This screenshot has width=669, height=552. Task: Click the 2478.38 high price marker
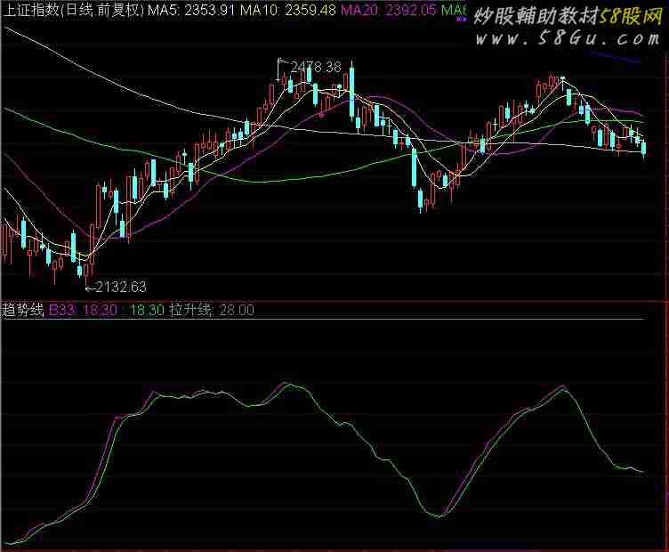click(316, 67)
